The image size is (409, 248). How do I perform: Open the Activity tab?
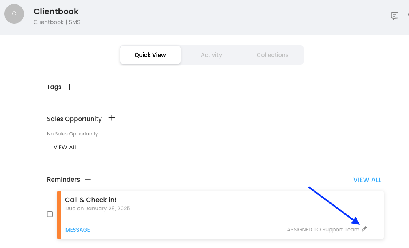(x=211, y=55)
